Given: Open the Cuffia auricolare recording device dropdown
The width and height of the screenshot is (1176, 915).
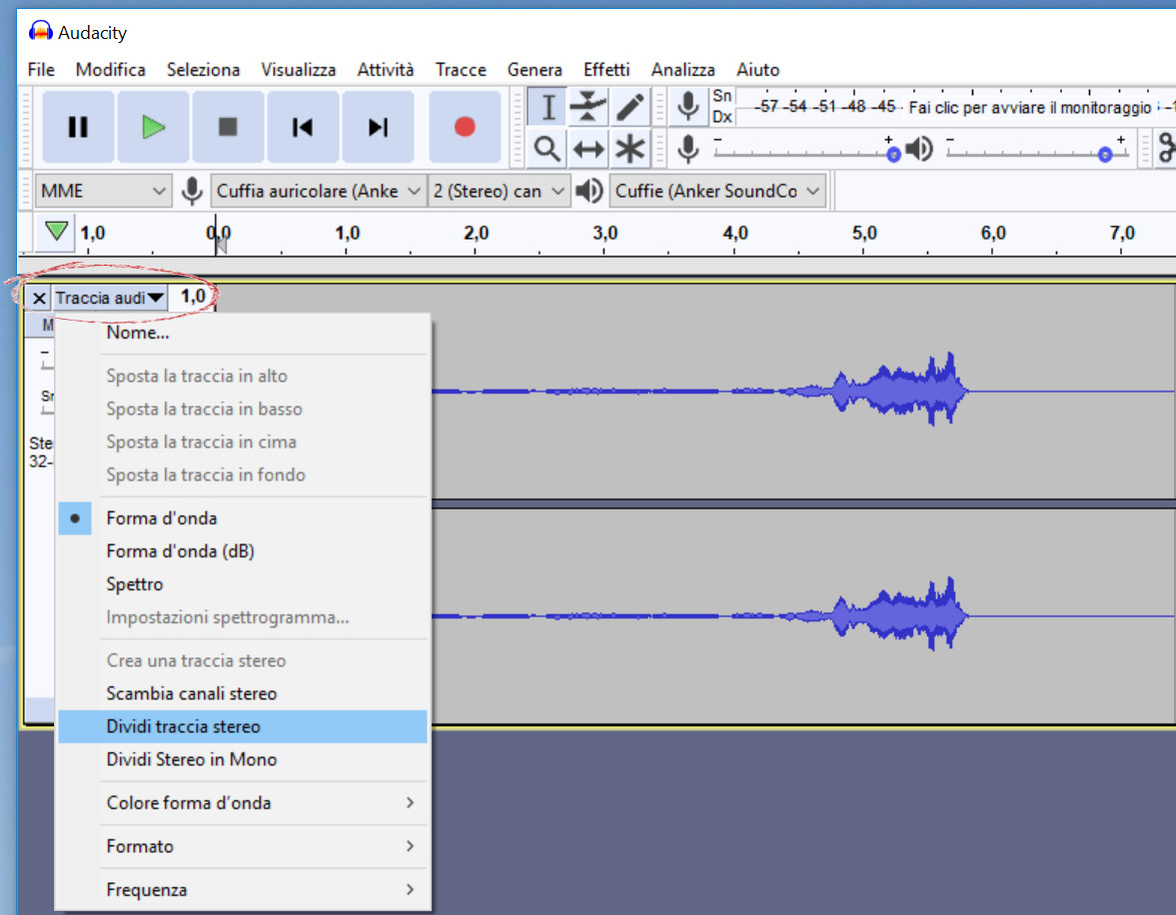Looking at the screenshot, I should 318,191.
